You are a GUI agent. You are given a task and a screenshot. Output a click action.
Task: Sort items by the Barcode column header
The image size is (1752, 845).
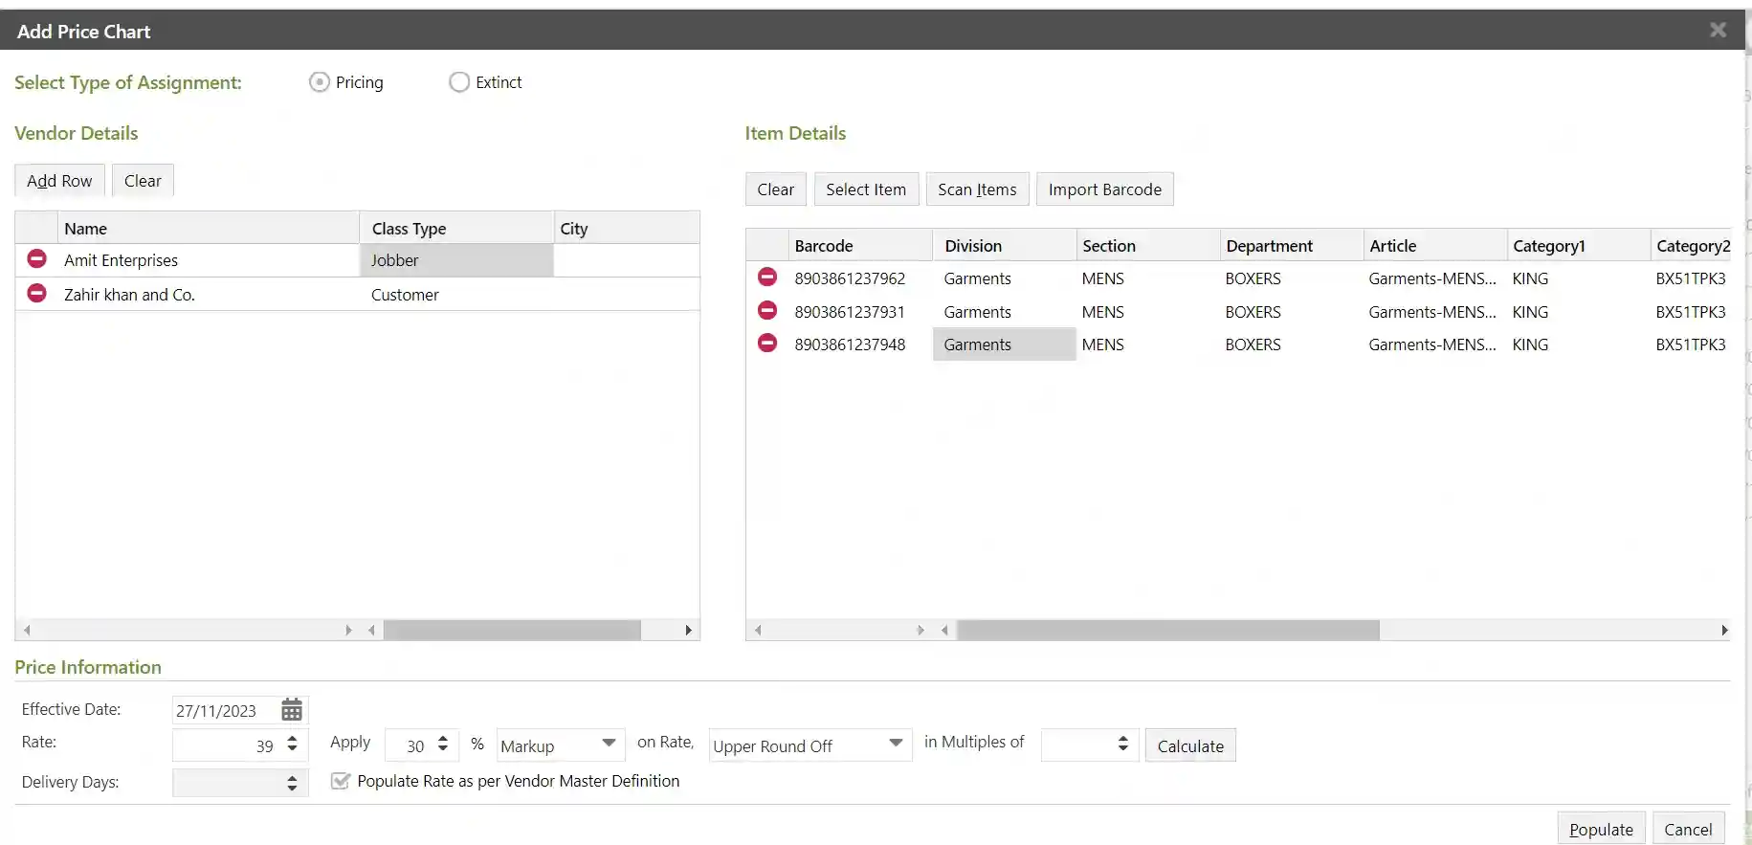(860, 246)
